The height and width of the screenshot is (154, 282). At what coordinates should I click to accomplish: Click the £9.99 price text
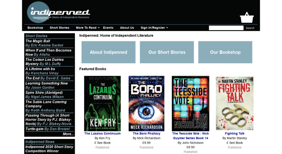tap(146, 143)
